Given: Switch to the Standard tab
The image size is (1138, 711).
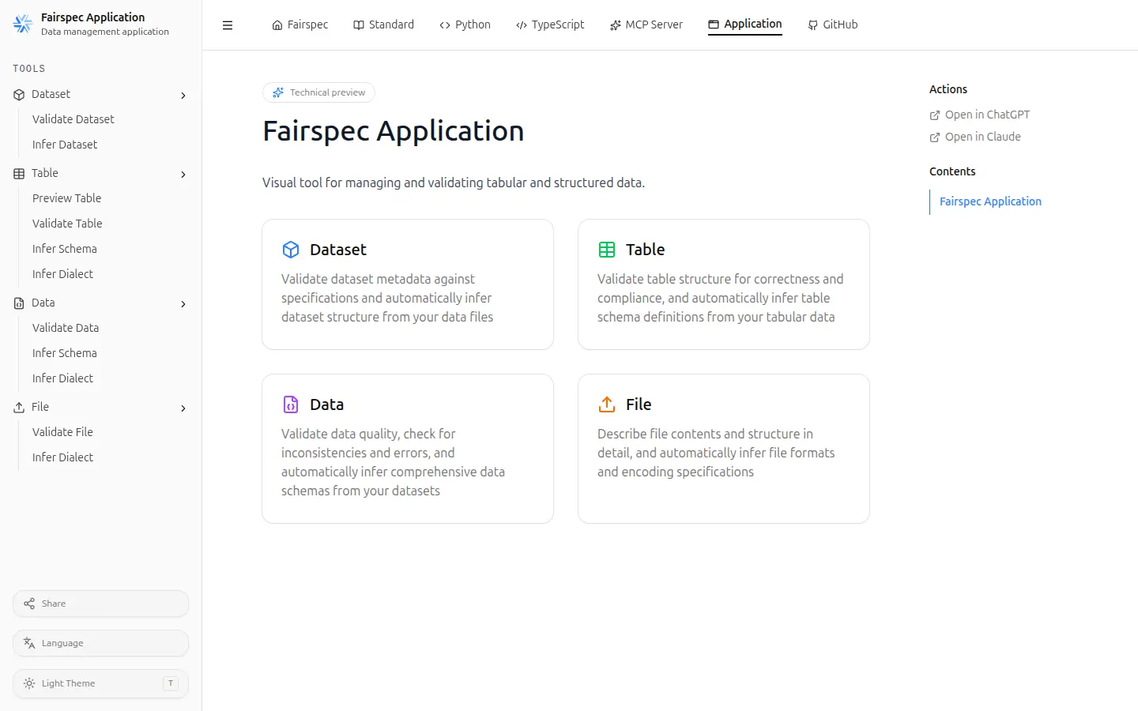Looking at the screenshot, I should [x=384, y=24].
